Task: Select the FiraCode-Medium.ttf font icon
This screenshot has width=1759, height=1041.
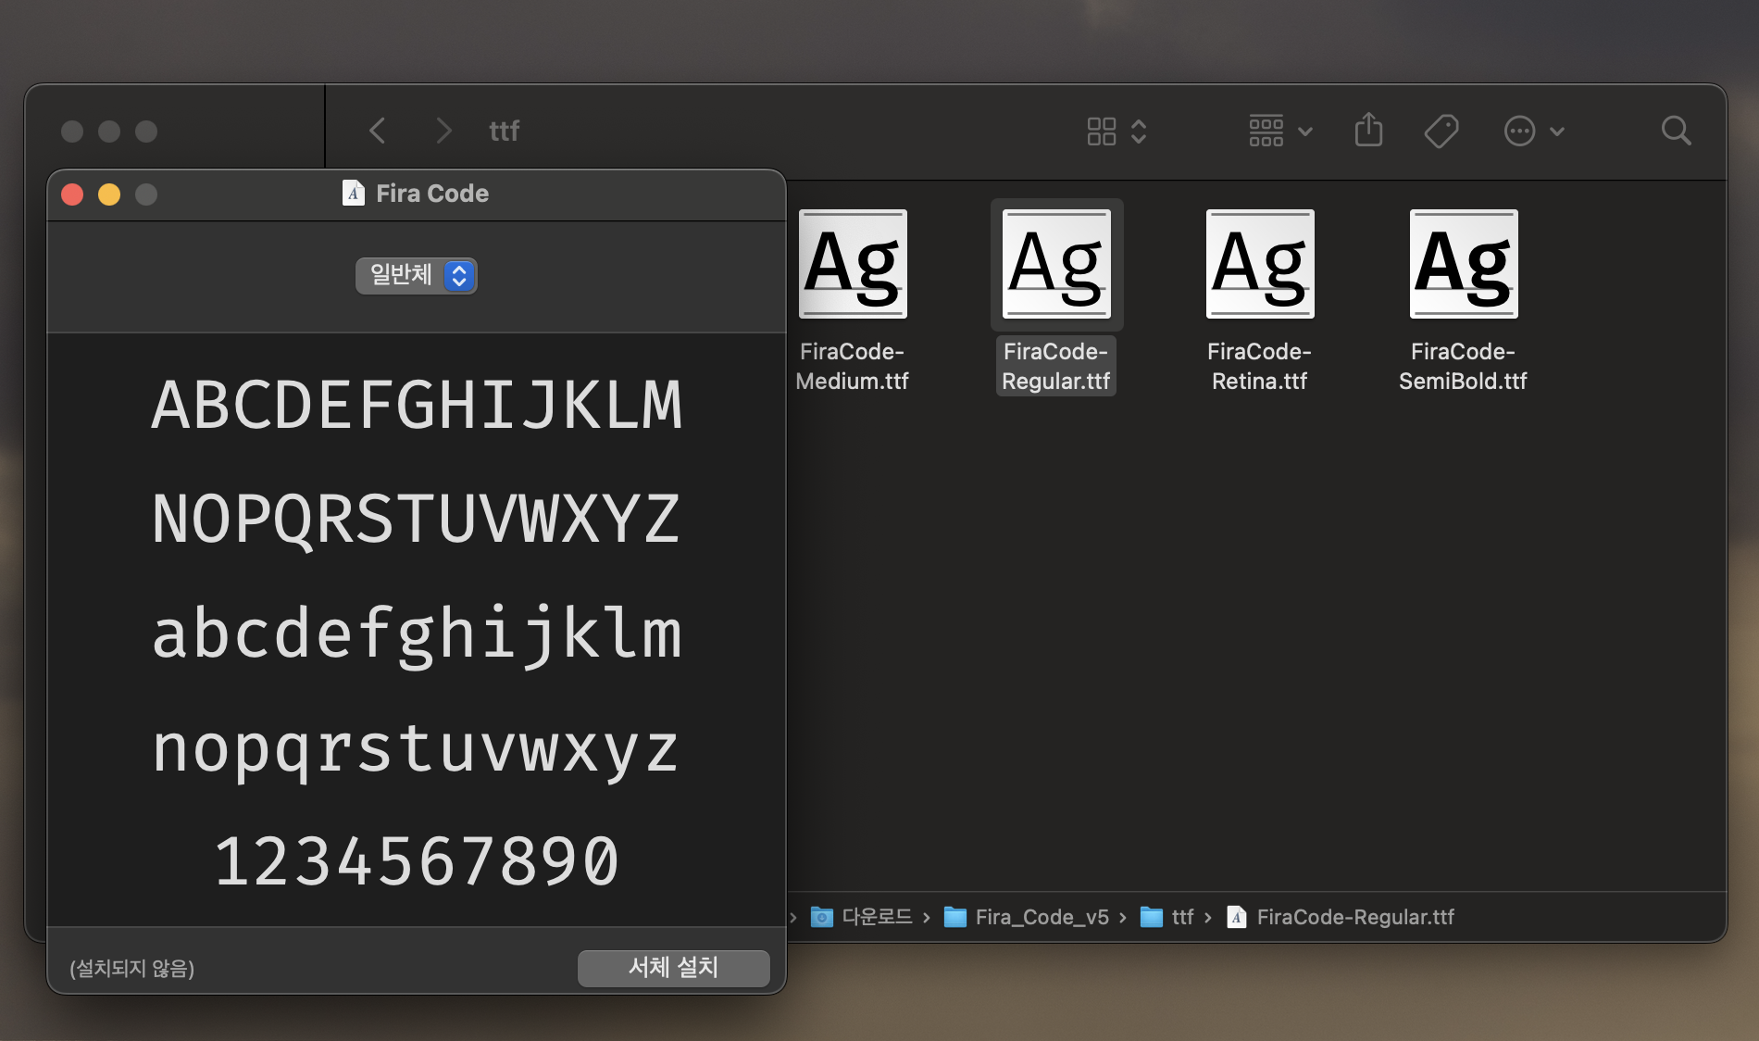Action: 853,264
